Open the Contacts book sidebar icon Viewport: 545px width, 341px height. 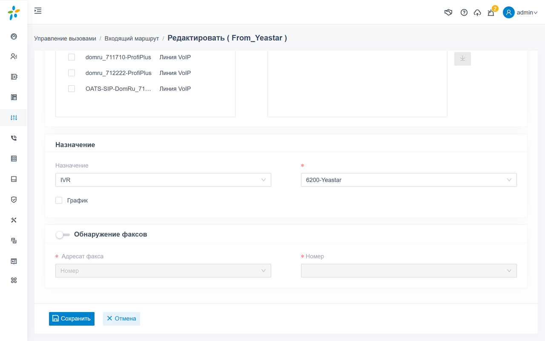[14, 77]
